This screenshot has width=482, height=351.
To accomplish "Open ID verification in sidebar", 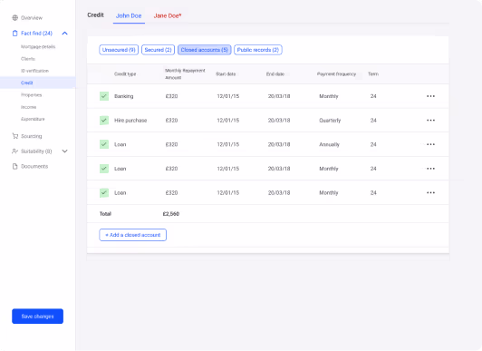I will 34,71.
